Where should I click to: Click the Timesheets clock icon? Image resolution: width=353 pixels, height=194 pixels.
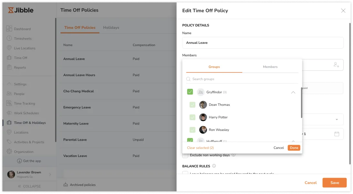[x=9, y=38]
